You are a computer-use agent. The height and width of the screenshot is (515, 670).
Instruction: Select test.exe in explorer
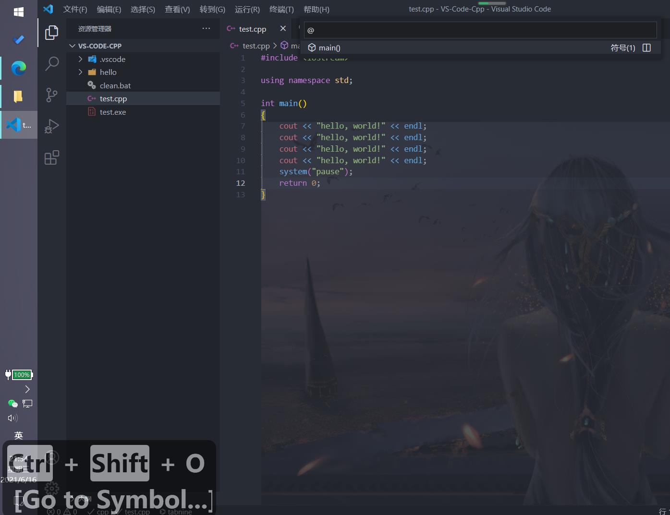[143, 112]
